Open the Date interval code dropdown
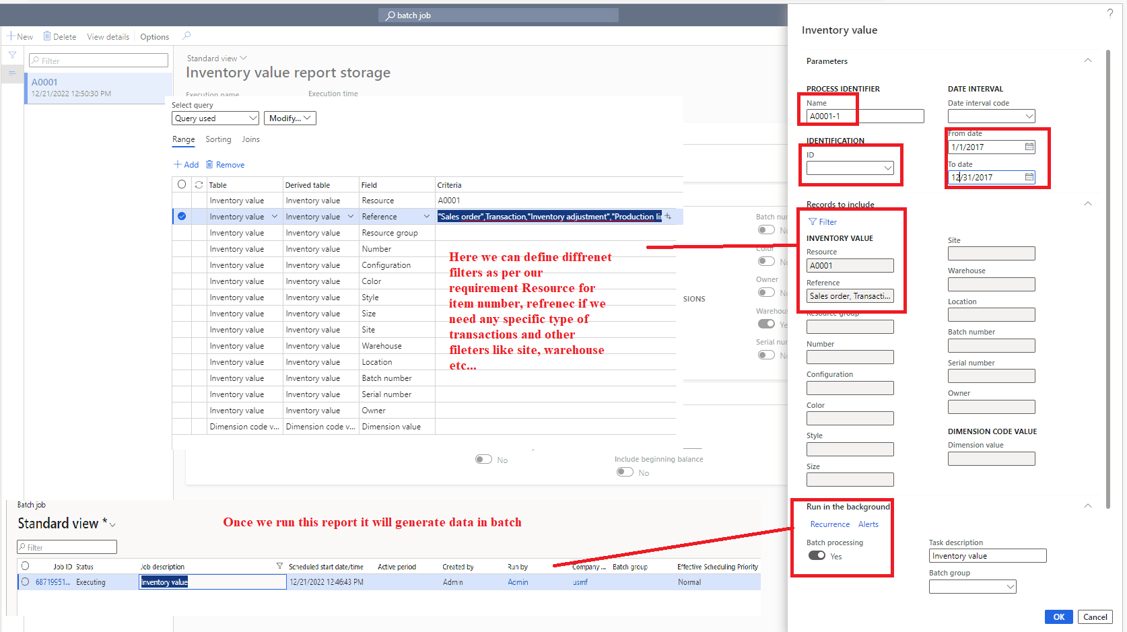Image resolution: width=1127 pixels, height=632 pixels. pyautogui.click(x=1029, y=116)
